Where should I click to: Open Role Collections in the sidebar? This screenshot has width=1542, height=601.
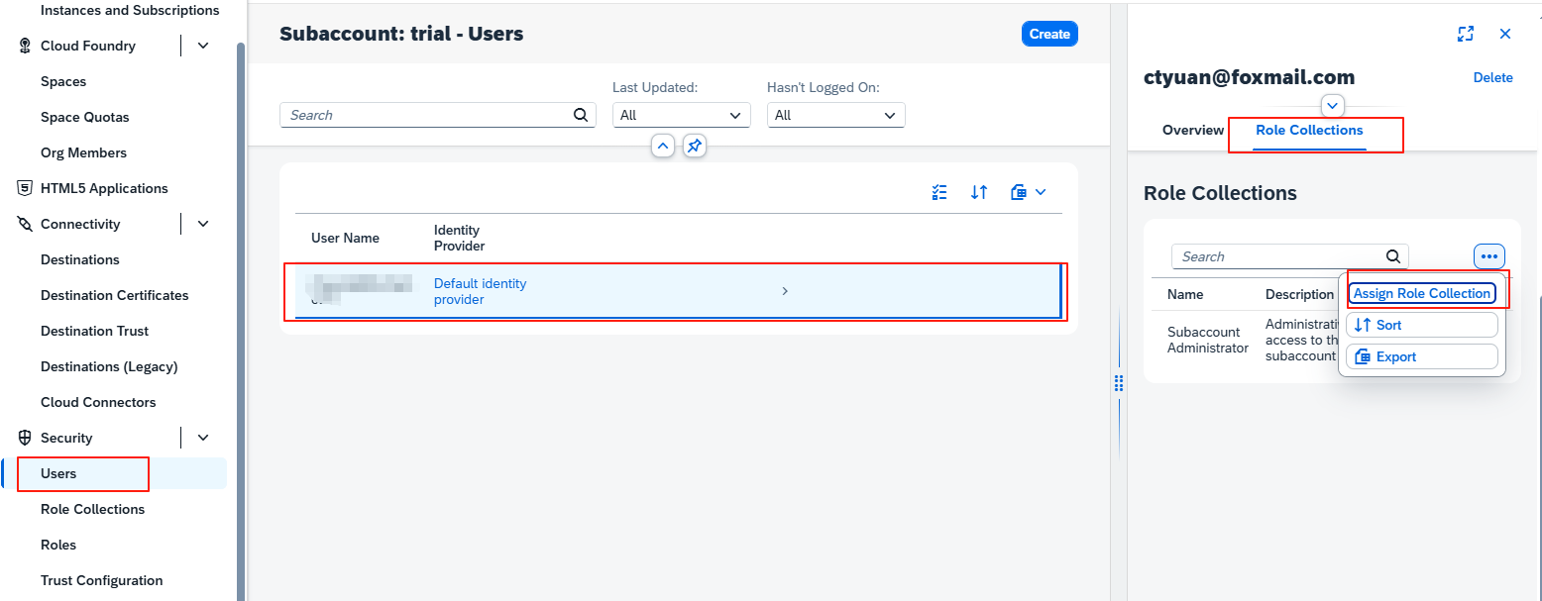tap(92, 509)
